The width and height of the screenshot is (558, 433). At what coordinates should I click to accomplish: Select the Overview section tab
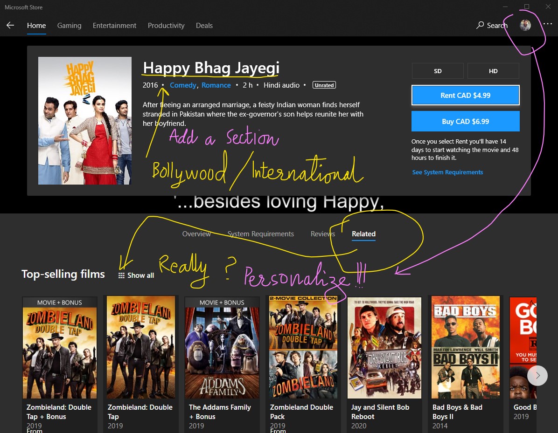196,234
